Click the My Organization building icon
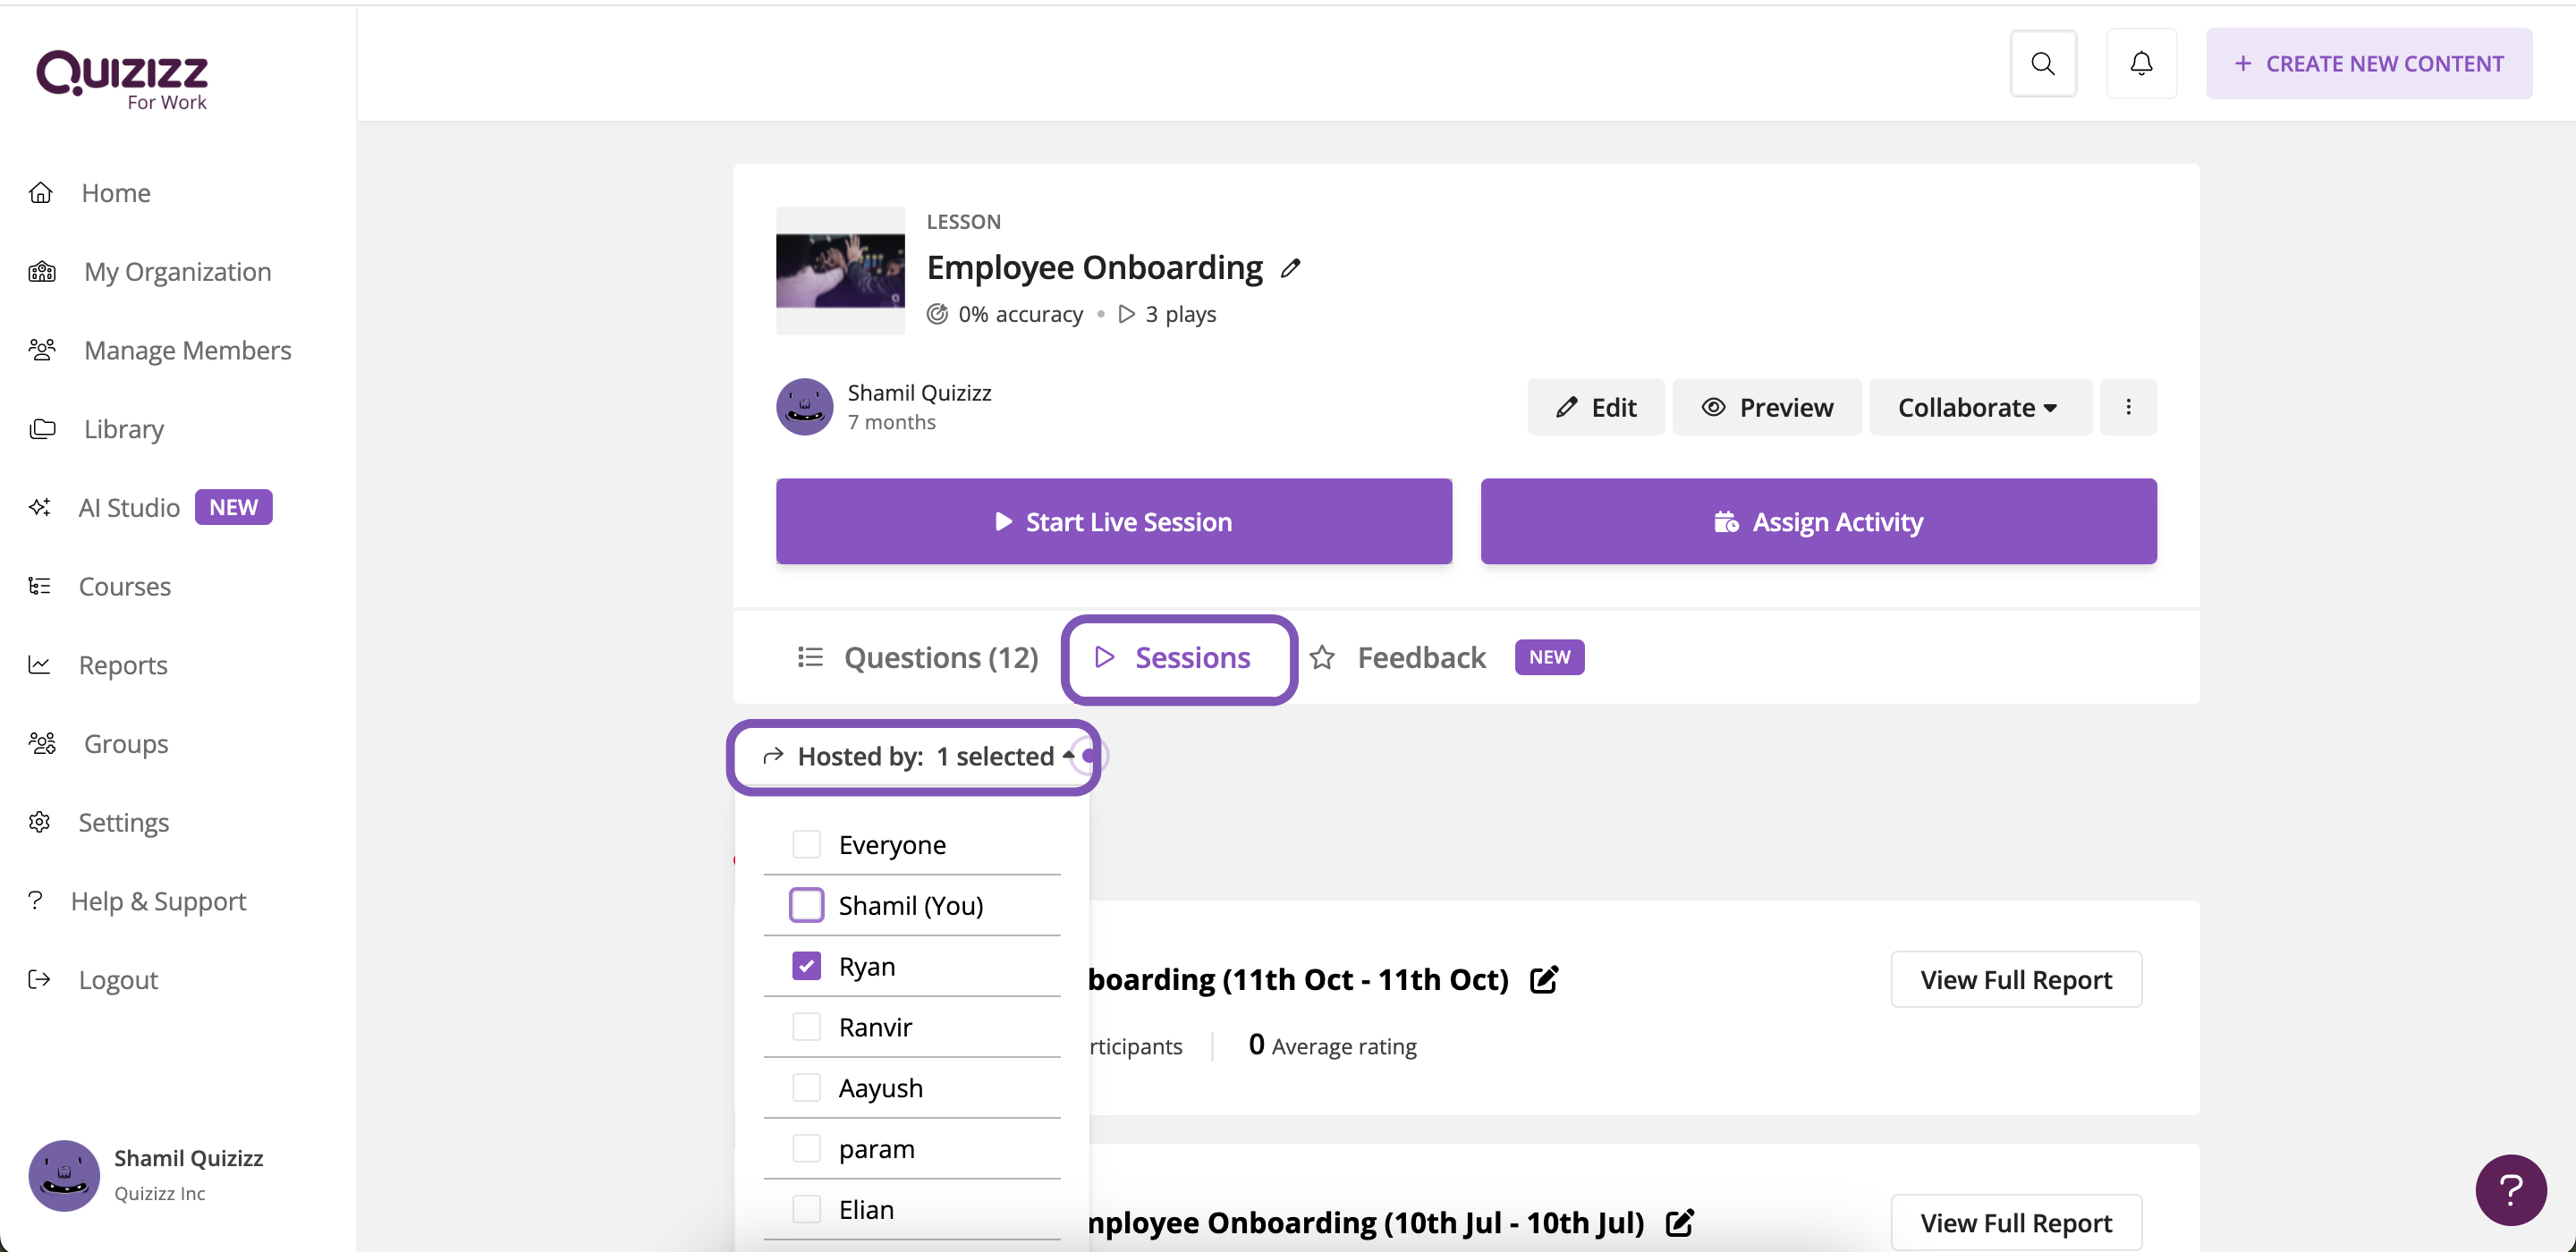Image resolution: width=2576 pixels, height=1252 pixels. pyautogui.click(x=42, y=272)
